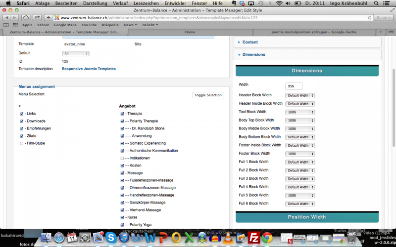396x247 pixels.
Task: Open Google Chrome from the Dock
Action: pyautogui.click(x=268, y=238)
